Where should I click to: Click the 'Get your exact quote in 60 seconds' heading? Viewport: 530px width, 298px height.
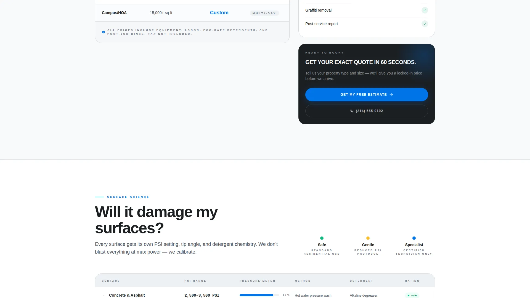(x=361, y=62)
